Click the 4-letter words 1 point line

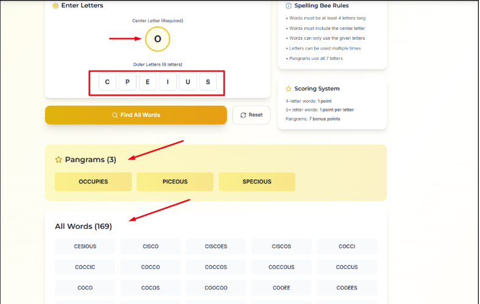(309, 102)
